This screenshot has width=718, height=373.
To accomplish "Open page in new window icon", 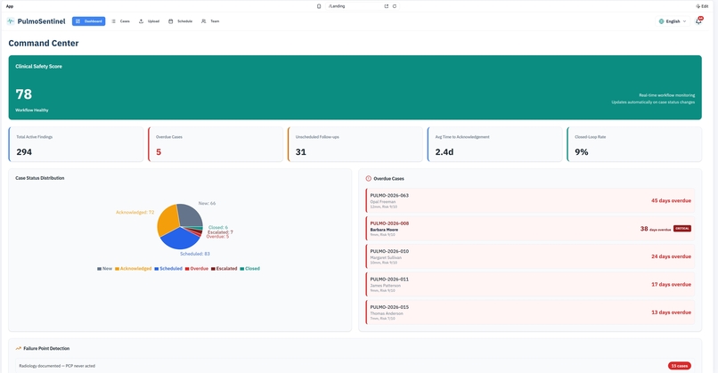I will click(386, 6).
